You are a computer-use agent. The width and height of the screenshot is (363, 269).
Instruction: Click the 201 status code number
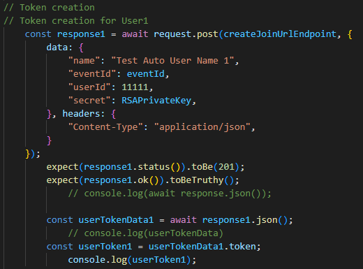226,167
